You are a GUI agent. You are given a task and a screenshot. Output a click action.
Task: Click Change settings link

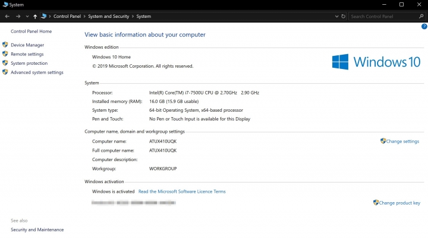402,141
